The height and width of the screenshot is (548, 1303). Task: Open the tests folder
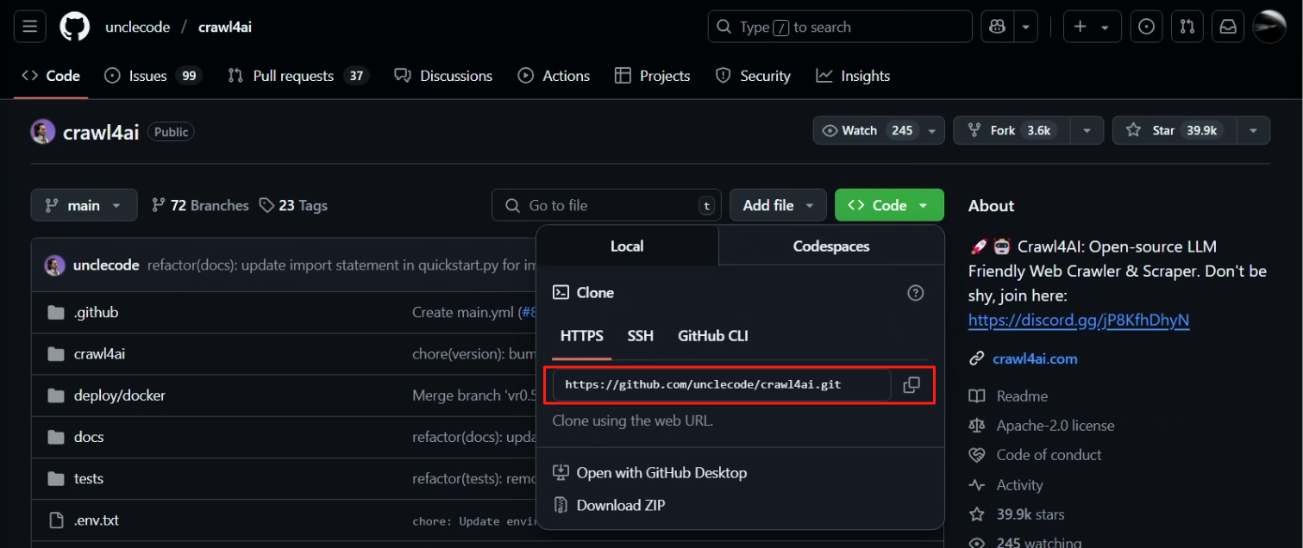coord(89,478)
